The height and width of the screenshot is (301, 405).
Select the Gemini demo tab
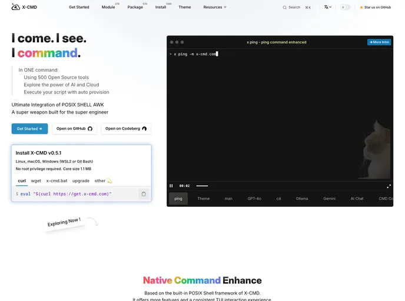click(329, 199)
